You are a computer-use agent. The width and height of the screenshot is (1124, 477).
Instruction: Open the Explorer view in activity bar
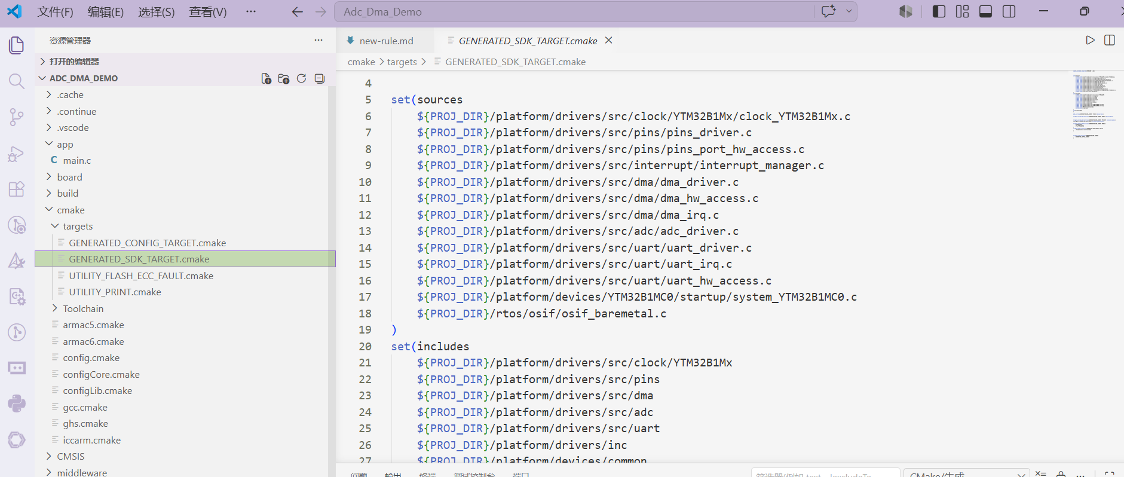coord(17,45)
